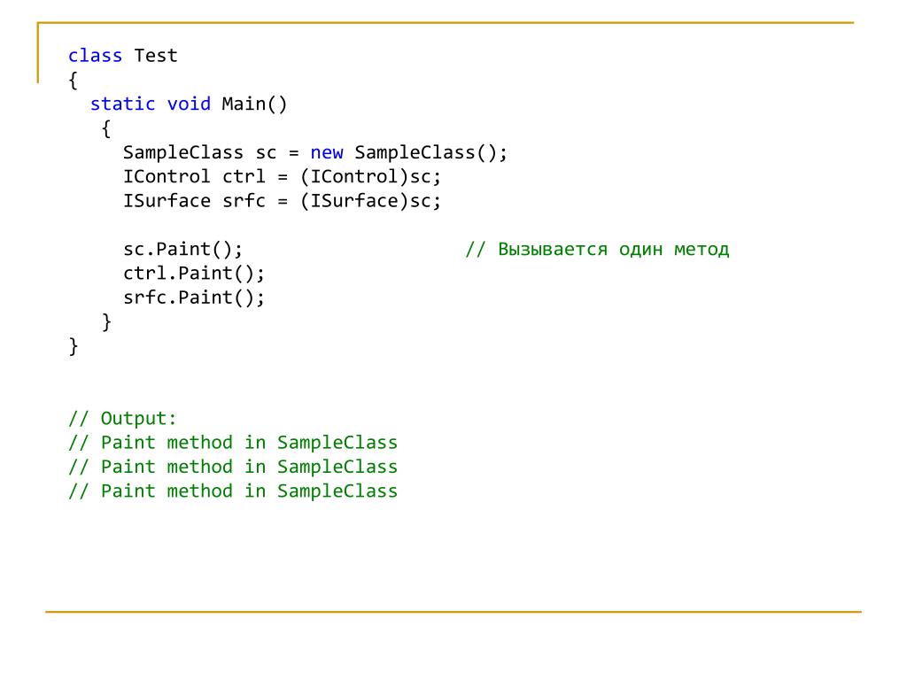Click the class name Test
Screen dimensions: 907x680
tap(156, 56)
